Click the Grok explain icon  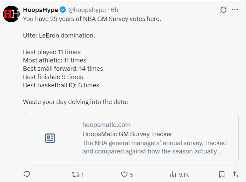pyautogui.click(x=223, y=10)
